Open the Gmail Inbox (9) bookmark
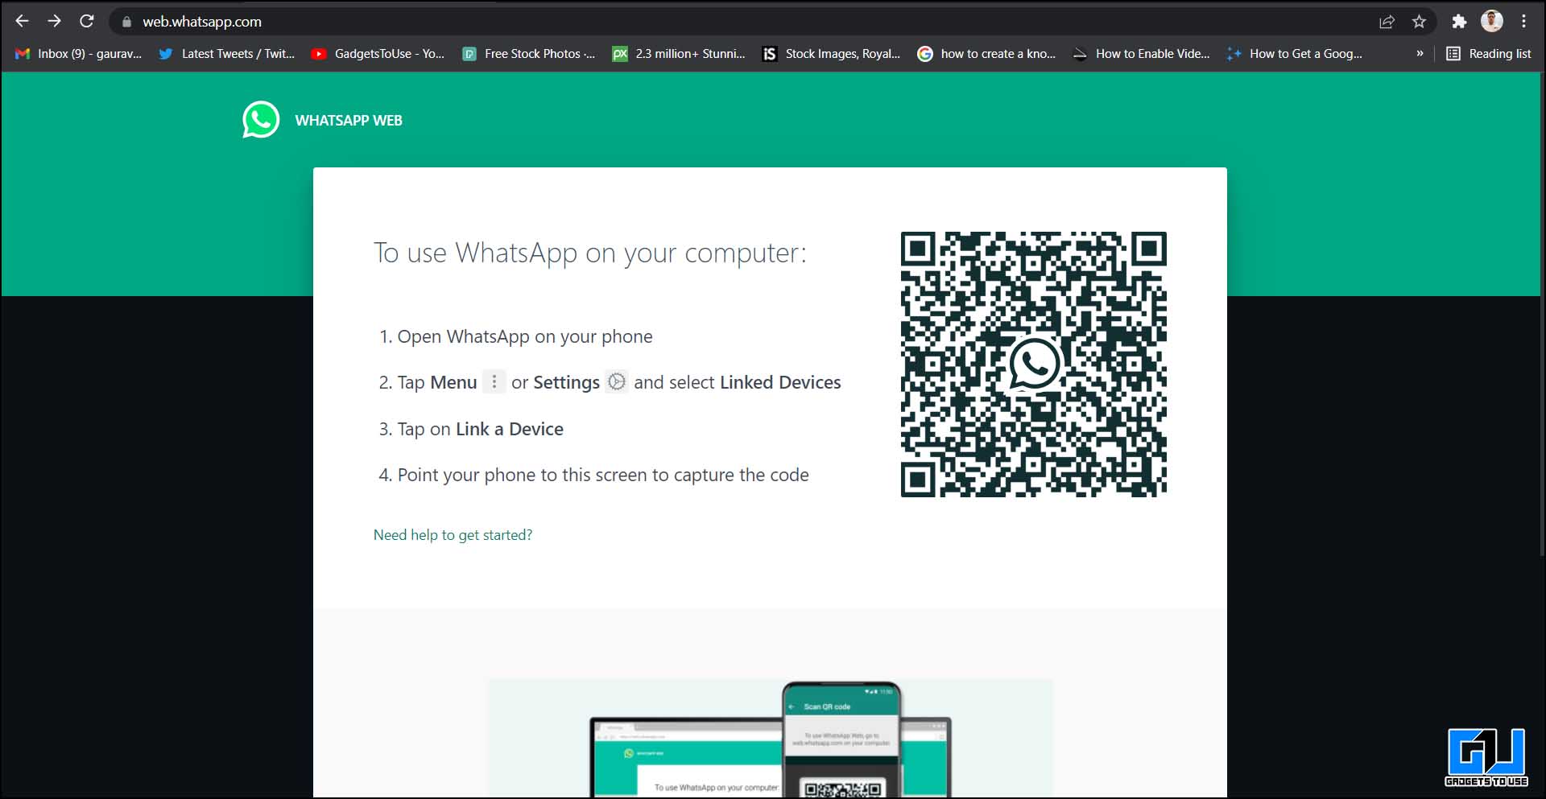1546x799 pixels. pyautogui.click(x=79, y=54)
